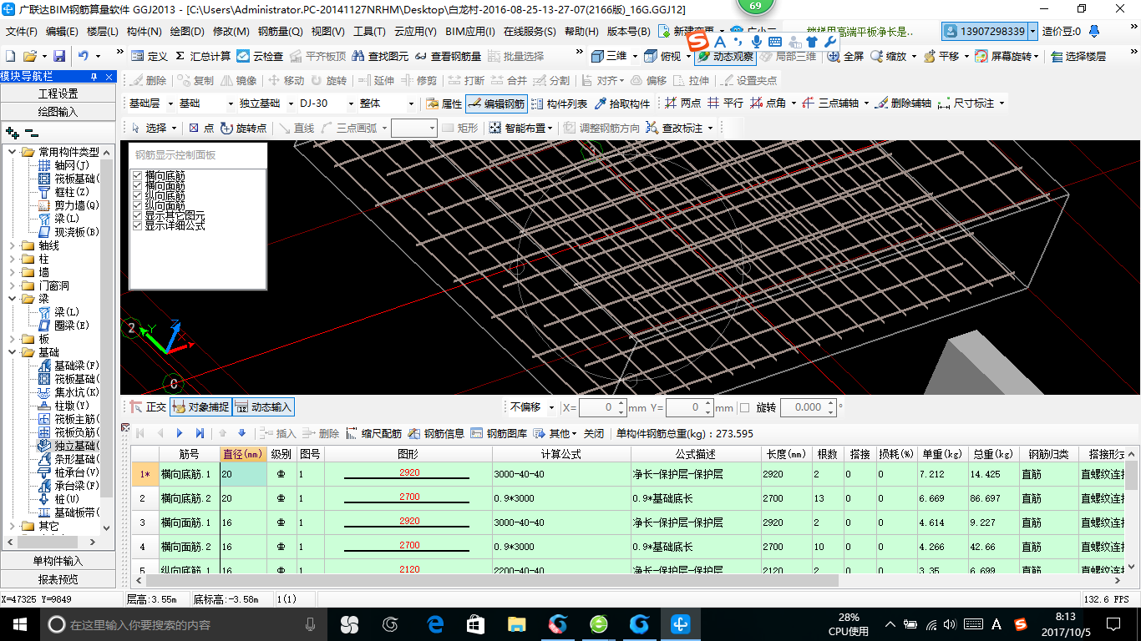
Task: Click the Windows Start button
Action: click(x=19, y=623)
